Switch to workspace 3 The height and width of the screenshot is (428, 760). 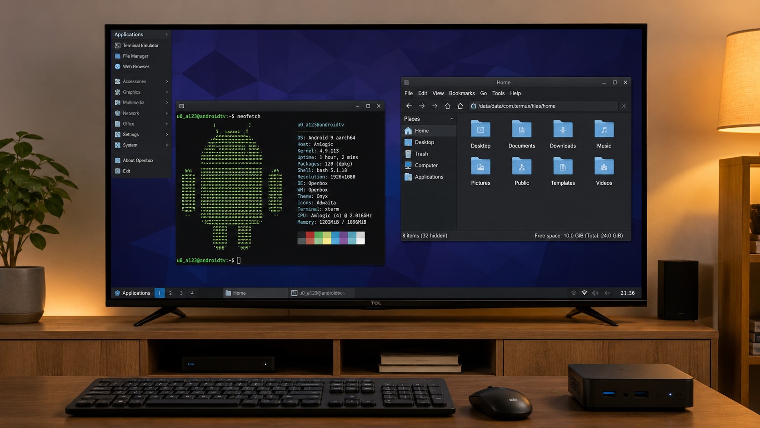coord(181,293)
